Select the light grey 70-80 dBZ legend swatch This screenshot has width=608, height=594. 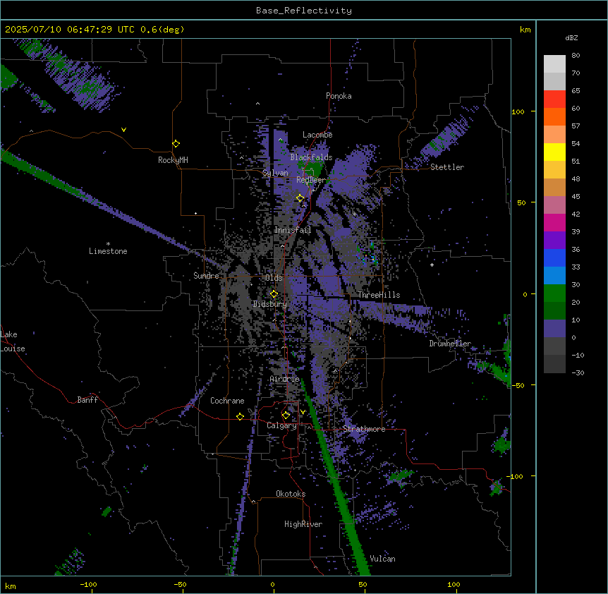tap(554, 64)
